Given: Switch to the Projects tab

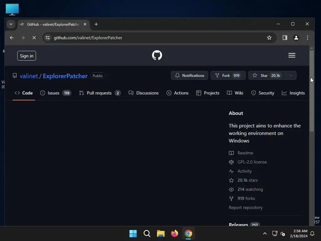Looking at the screenshot, I should tap(208, 93).
